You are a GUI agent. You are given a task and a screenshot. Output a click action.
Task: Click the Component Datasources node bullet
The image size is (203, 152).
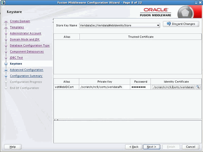click(6, 52)
